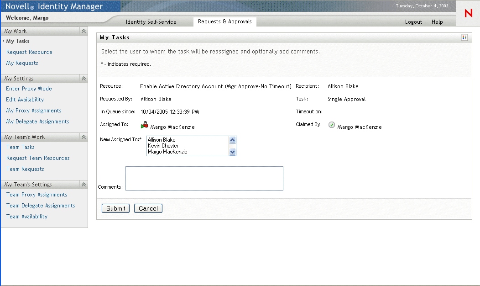Click the Novell N logo icon
480x286 pixels.
pyautogui.click(x=469, y=13)
